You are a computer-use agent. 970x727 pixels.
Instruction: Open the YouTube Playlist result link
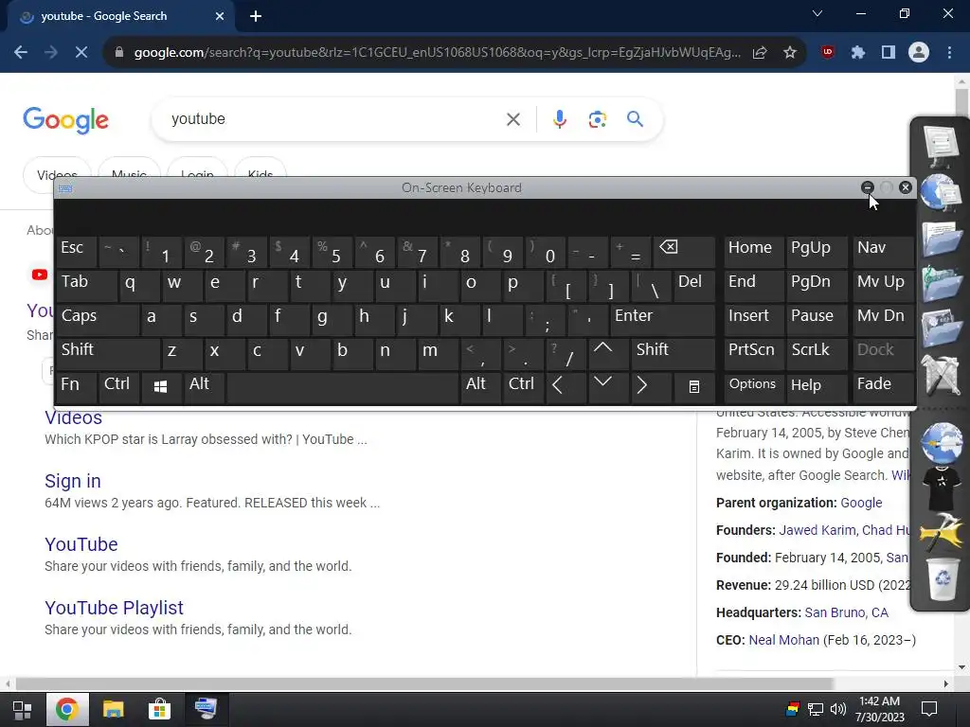(x=114, y=608)
